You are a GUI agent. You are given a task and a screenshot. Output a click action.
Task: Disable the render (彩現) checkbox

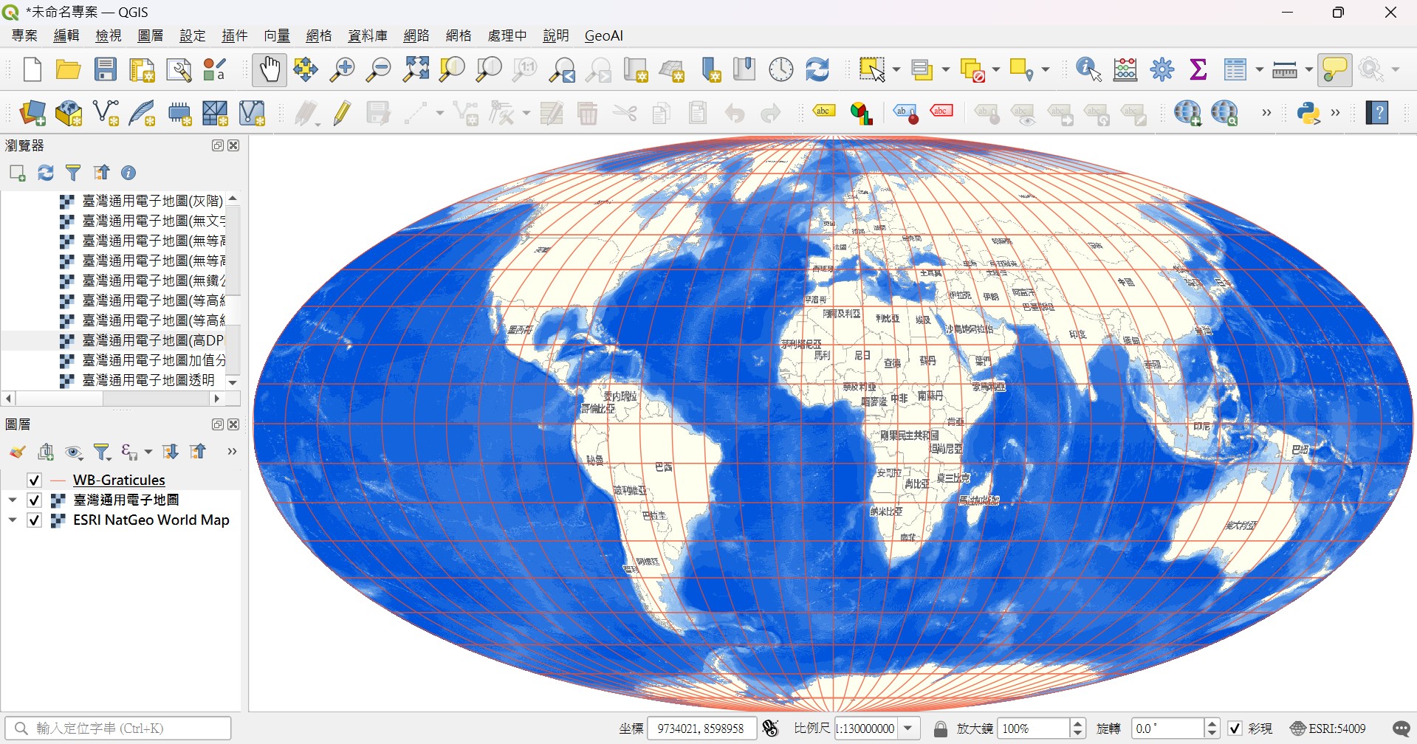(1235, 728)
